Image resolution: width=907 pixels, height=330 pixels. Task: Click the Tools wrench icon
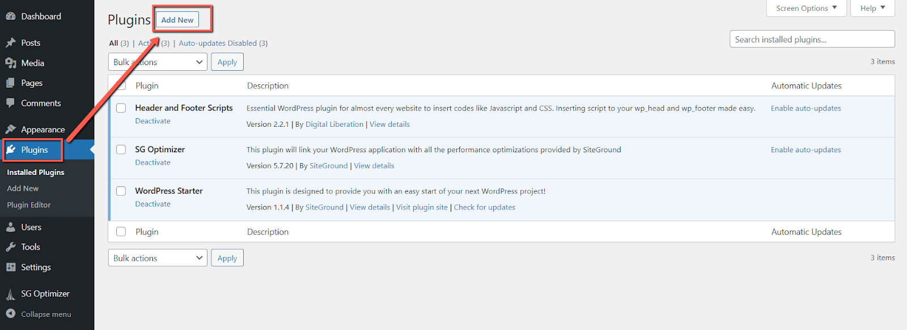[11, 247]
